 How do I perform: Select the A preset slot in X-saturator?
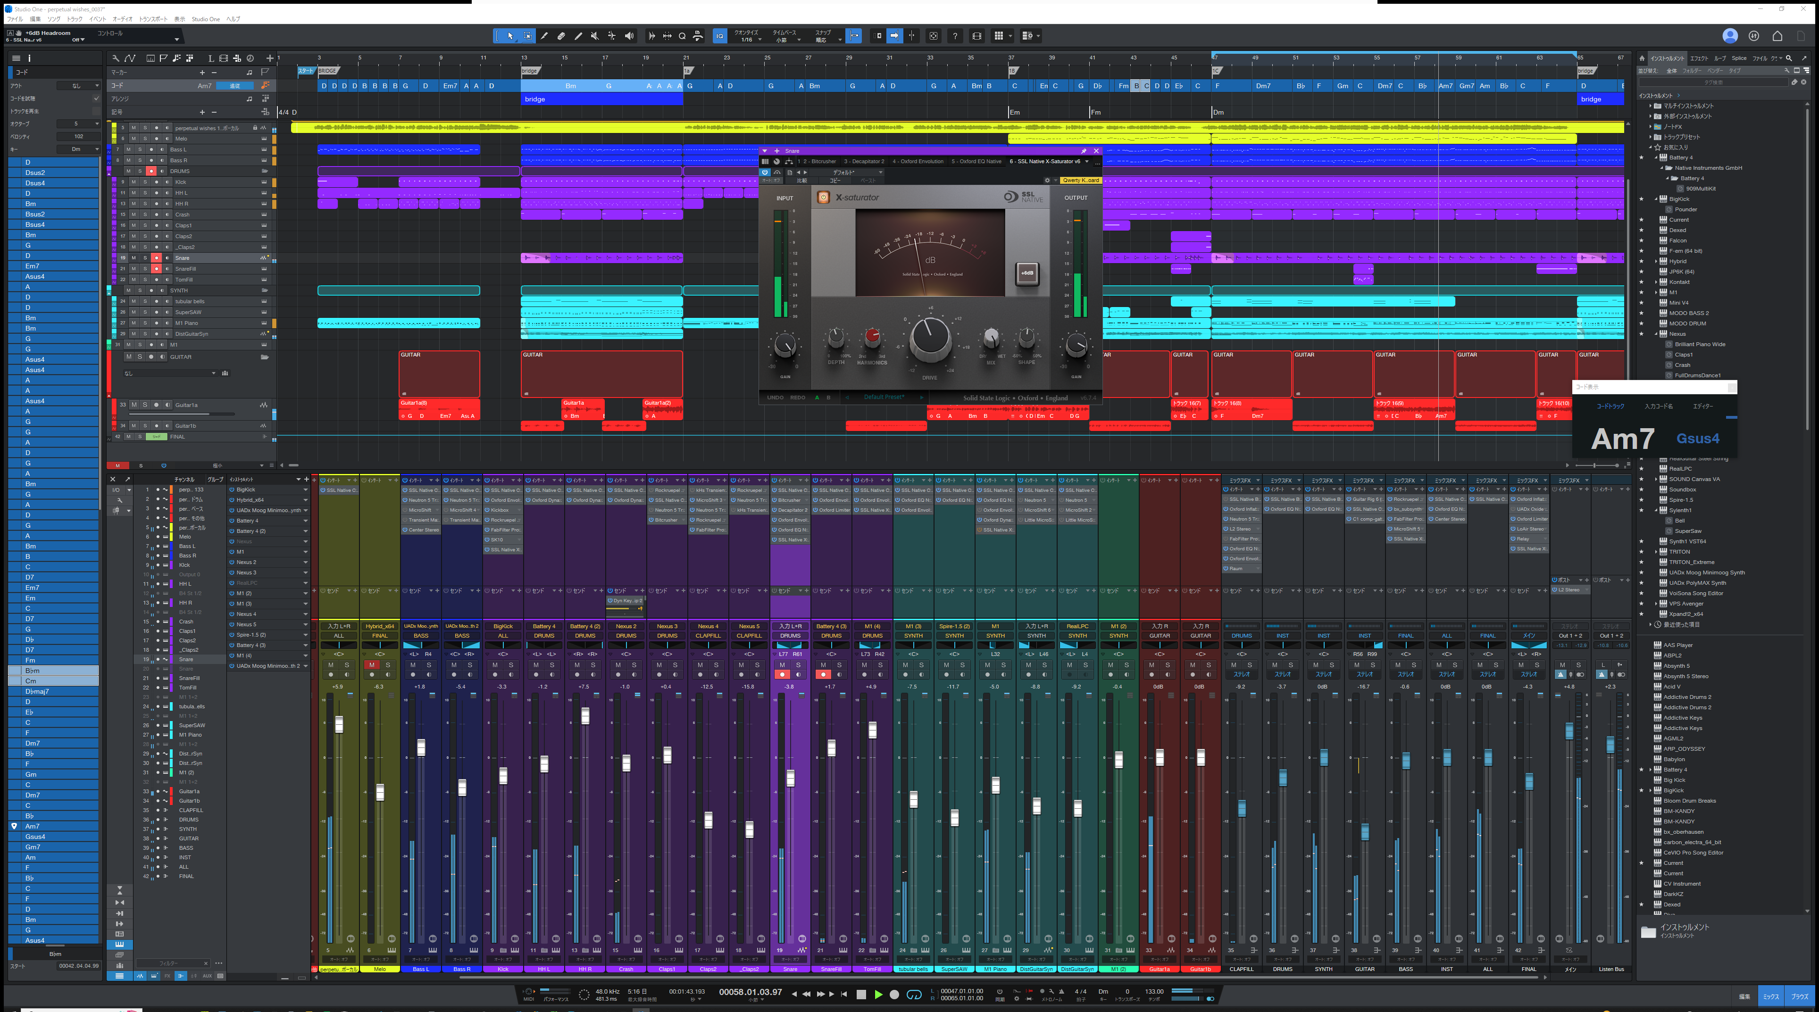click(x=817, y=398)
